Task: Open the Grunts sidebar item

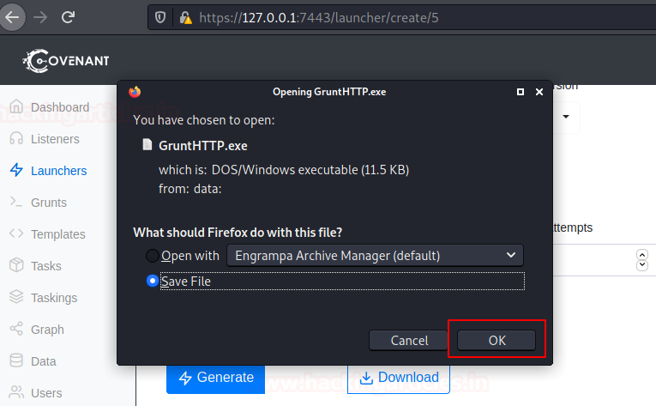Action: click(x=38, y=203)
